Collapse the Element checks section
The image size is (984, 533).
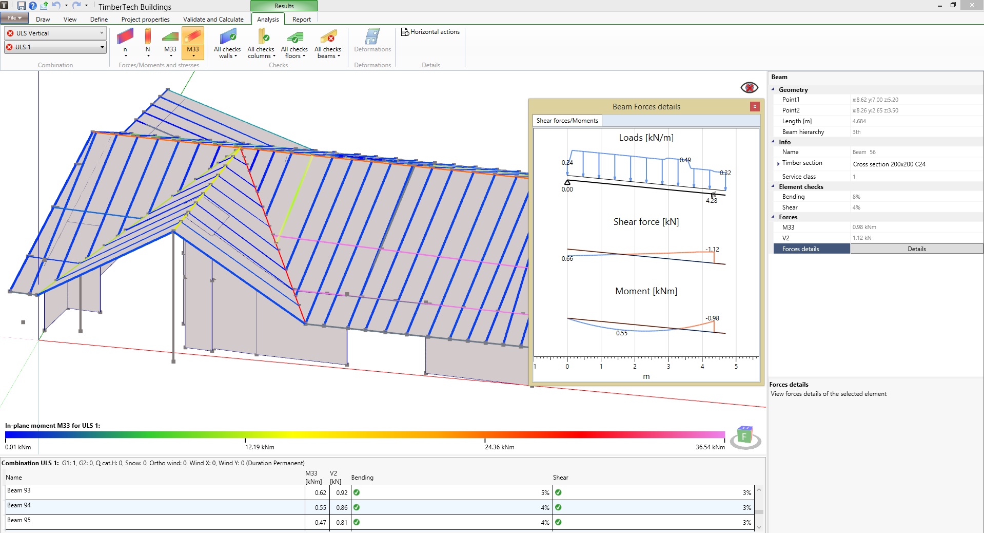(x=773, y=186)
